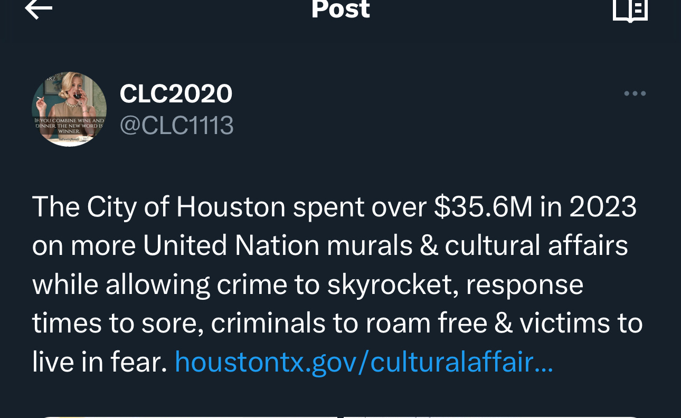Open the three-dot more options menu
Screen dimensions: 681x418
(635, 94)
